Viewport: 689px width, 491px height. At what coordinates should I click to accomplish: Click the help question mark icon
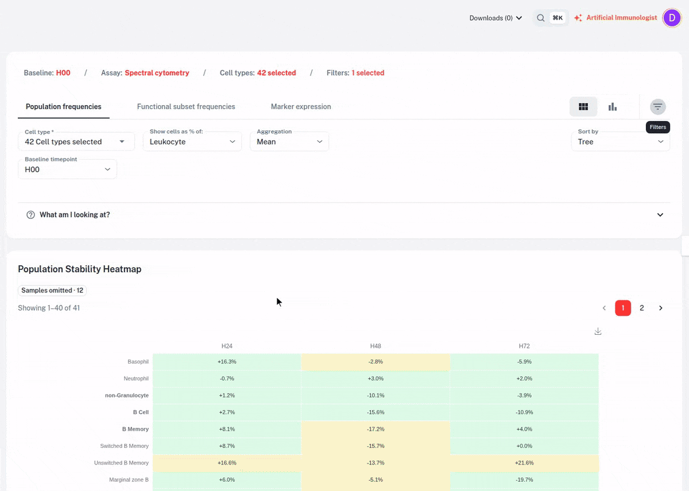(31, 215)
